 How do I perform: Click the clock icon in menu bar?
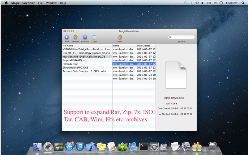click(221, 3)
